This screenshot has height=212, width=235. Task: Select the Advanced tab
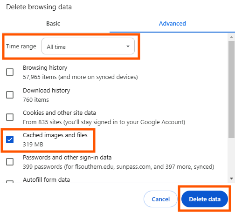click(x=172, y=24)
